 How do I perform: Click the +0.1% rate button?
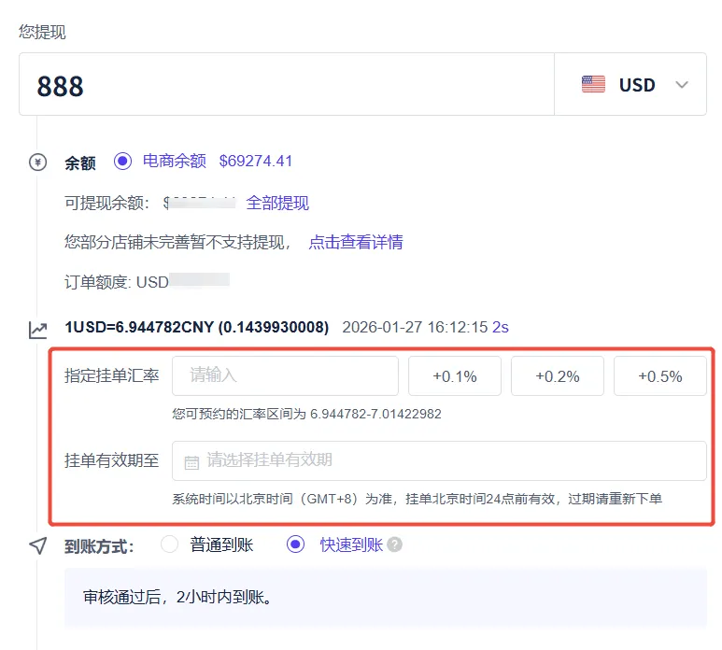tap(455, 375)
